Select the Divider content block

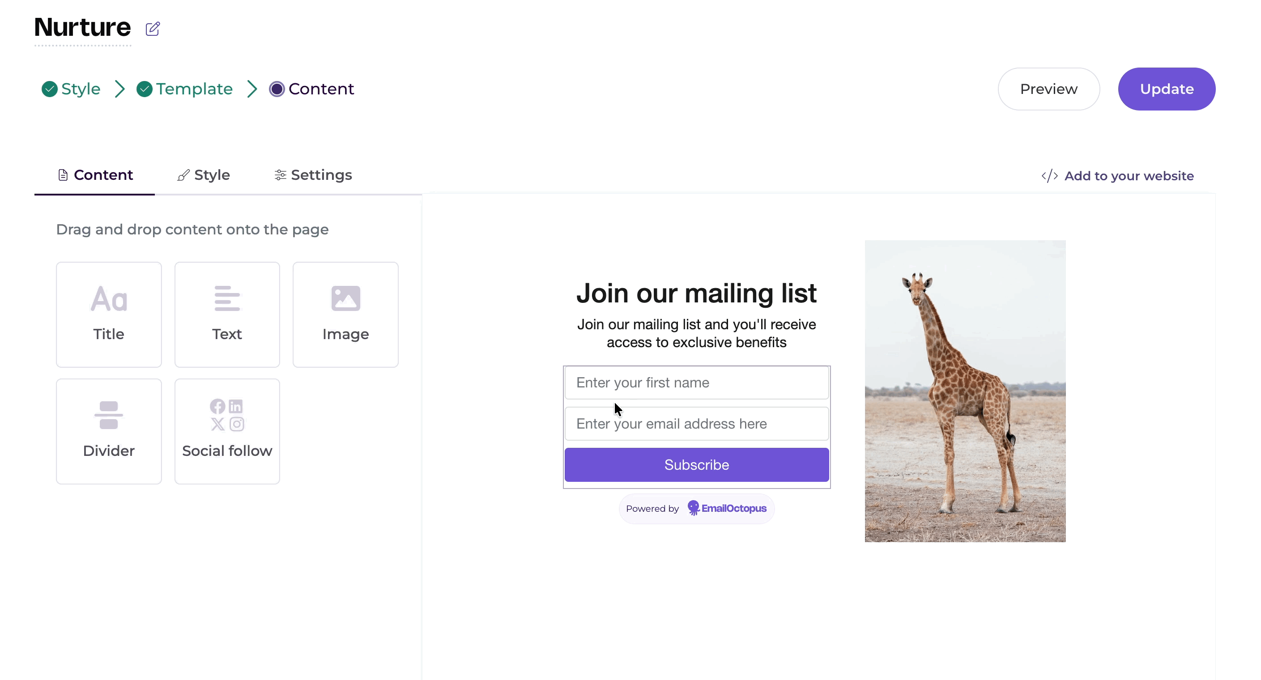click(x=109, y=431)
